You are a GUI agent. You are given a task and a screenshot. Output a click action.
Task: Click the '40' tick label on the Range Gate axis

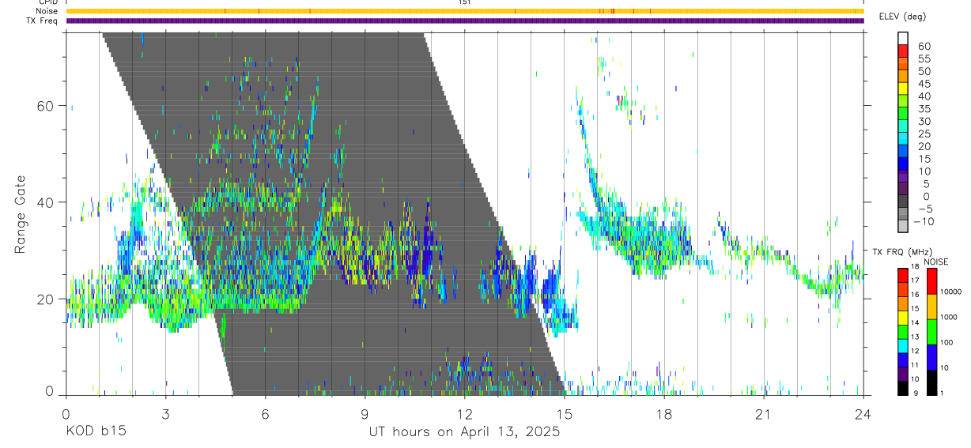click(x=45, y=201)
